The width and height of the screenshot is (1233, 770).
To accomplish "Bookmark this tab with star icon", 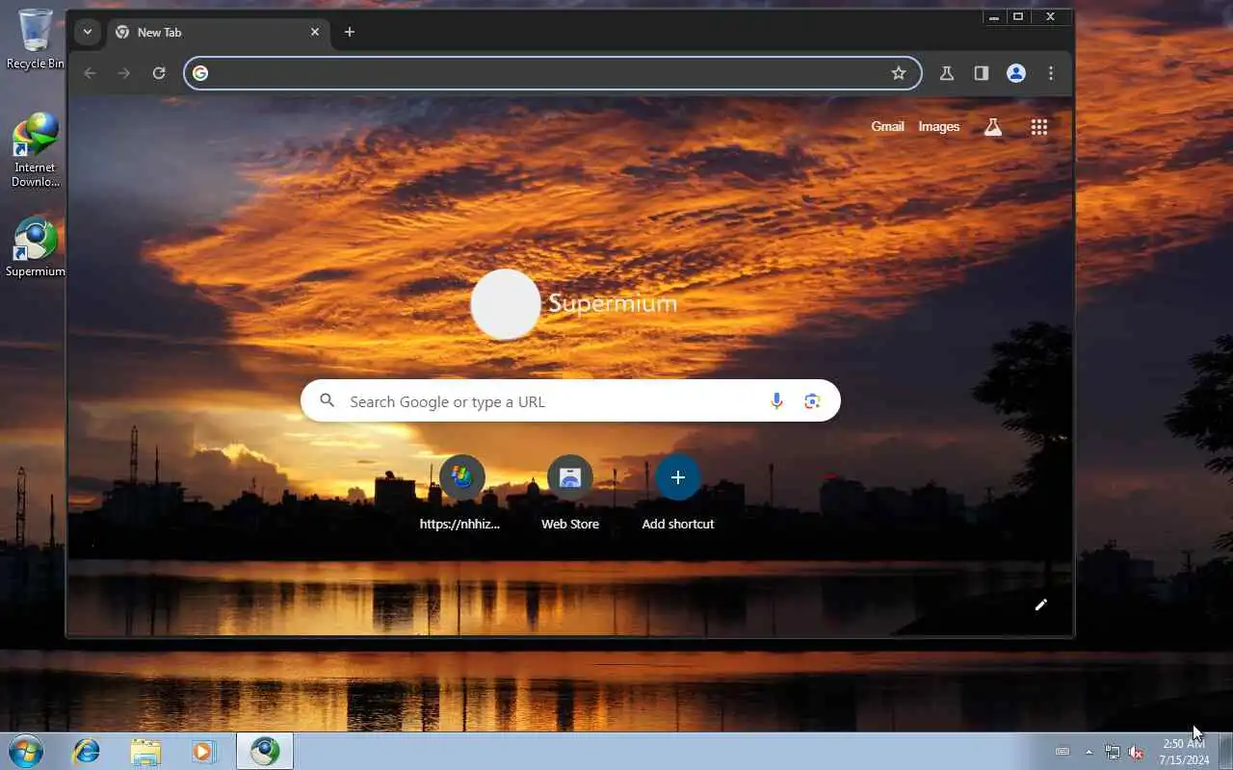I will pyautogui.click(x=899, y=73).
